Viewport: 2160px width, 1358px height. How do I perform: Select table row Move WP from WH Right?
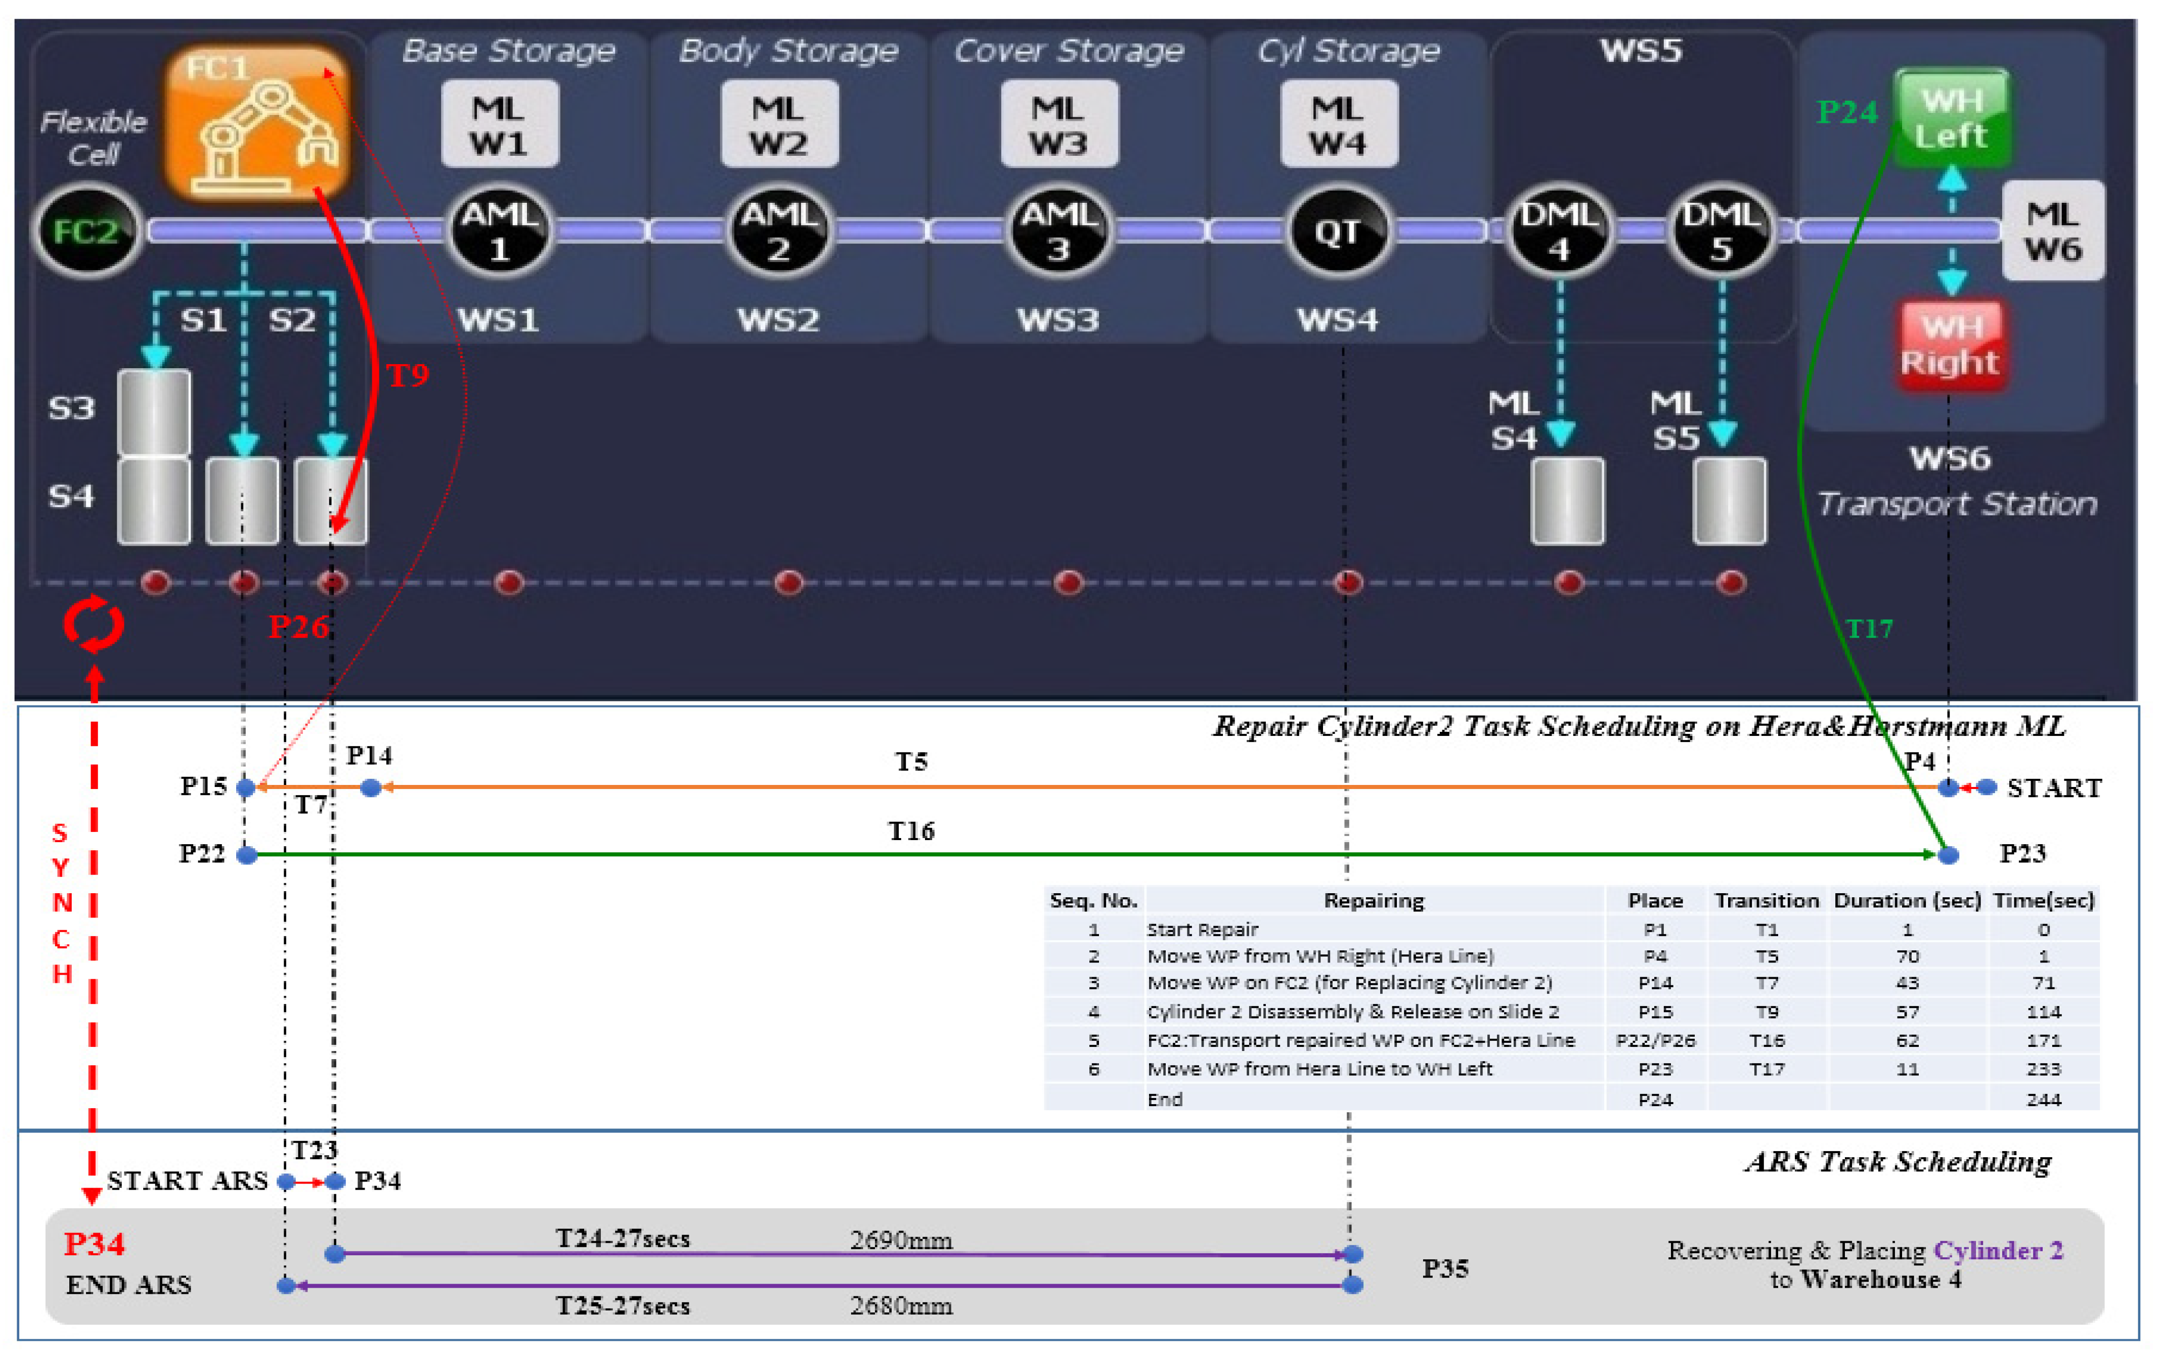(x=1319, y=956)
